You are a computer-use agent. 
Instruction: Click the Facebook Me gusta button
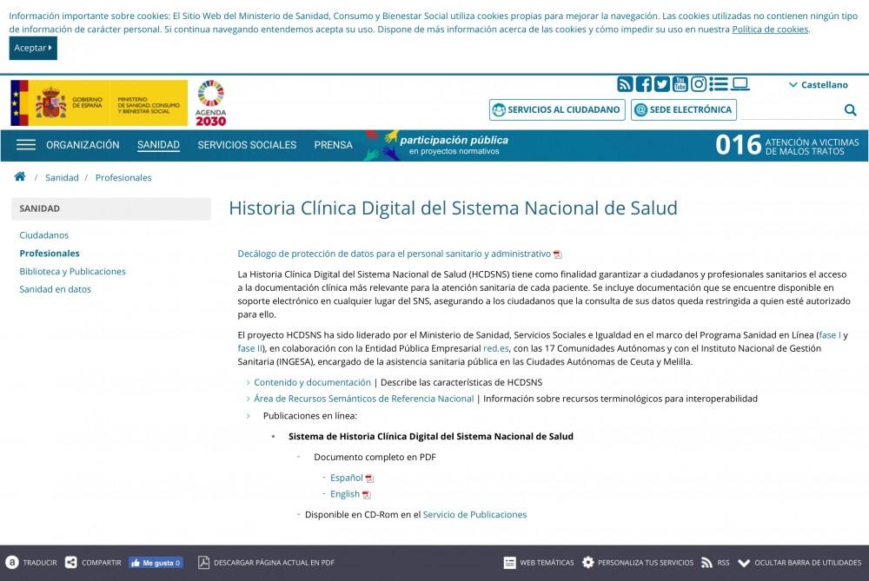click(x=156, y=563)
